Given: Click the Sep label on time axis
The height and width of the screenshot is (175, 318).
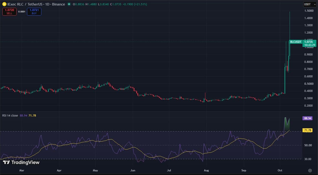Looking at the screenshot, I should (x=244, y=171).
